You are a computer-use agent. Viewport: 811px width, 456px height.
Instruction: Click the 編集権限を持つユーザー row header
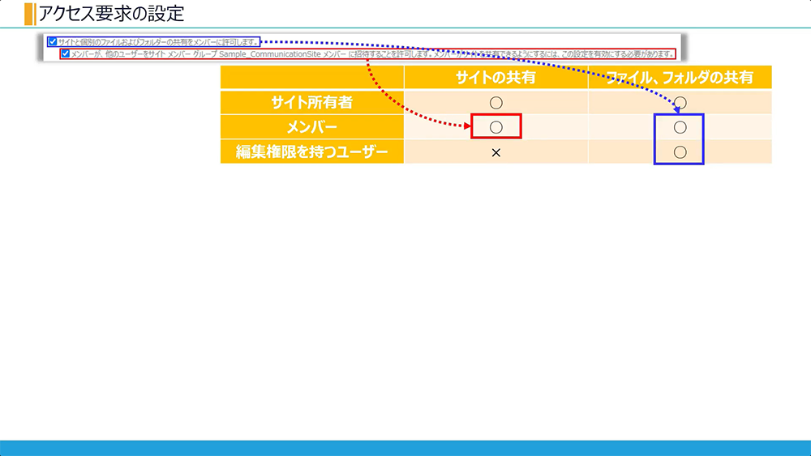pyautogui.click(x=312, y=151)
